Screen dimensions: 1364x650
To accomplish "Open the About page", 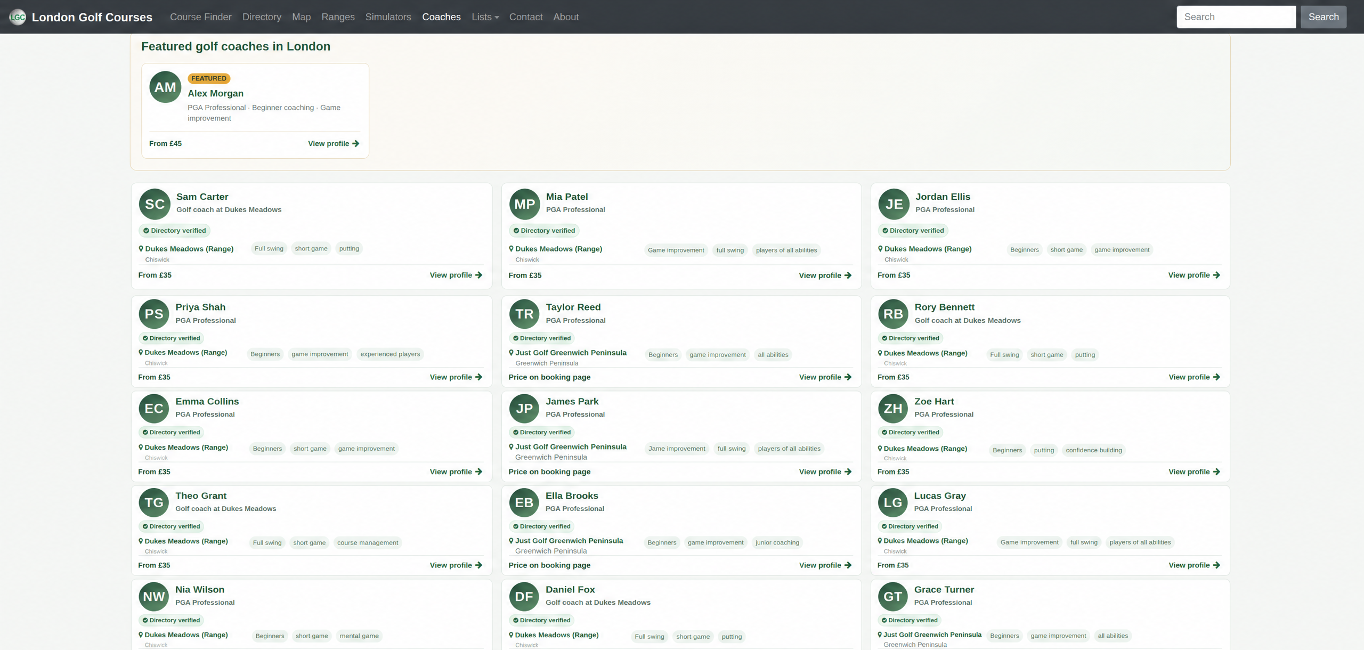I will [566, 17].
